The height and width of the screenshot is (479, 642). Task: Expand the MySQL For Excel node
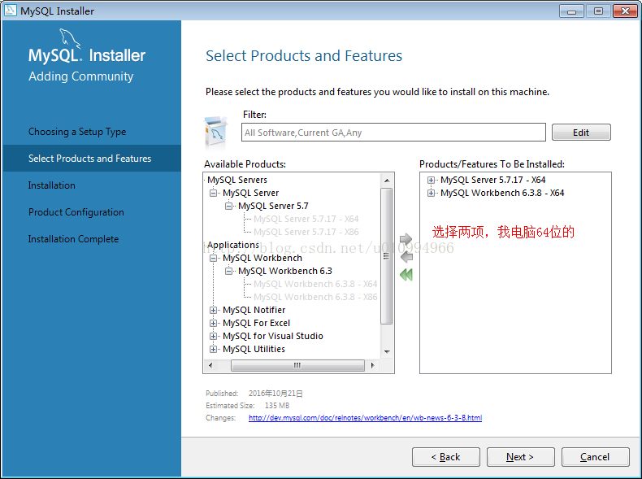pos(213,324)
